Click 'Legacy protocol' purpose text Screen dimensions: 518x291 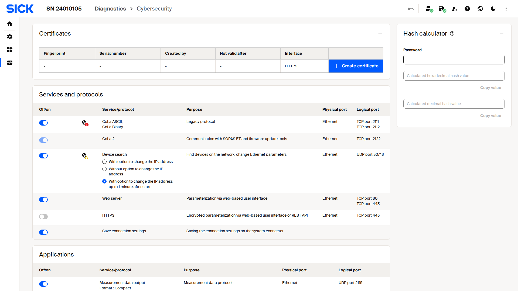pyautogui.click(x=200, y=122)
